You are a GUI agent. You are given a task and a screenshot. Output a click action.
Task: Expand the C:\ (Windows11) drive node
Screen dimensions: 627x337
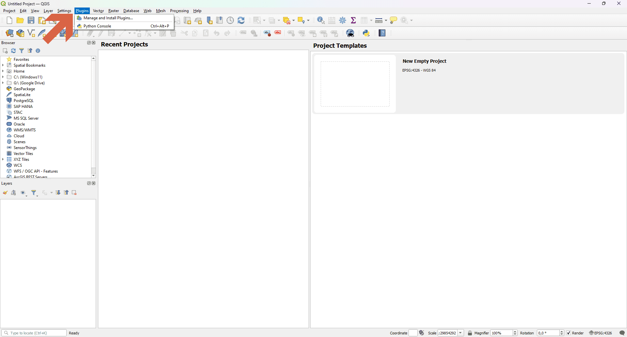(3, 77)
